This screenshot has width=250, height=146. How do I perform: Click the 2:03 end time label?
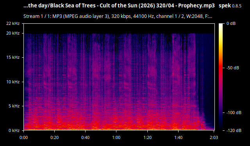click(214, 137)
